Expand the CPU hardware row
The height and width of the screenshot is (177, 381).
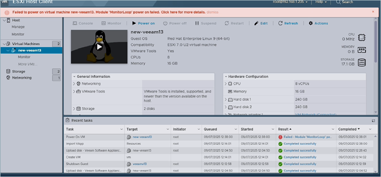pyautogui.click(x=226, y=84)
